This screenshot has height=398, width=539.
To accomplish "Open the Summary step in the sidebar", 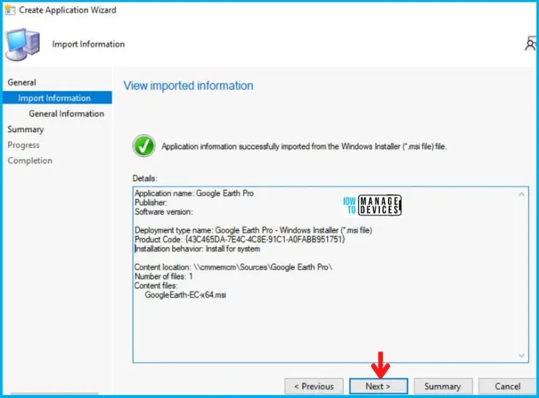I will 25,129.
